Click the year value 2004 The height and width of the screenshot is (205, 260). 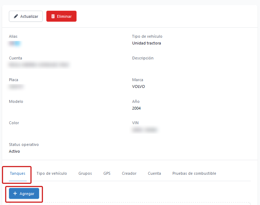tap(136, 108)
